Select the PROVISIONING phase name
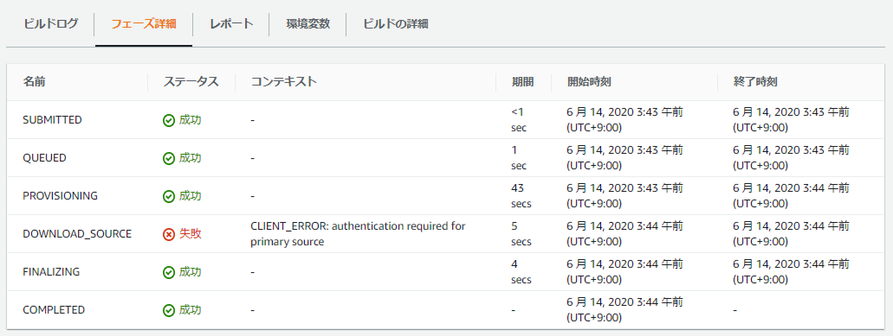 pyautogui.click(x=61, y=196)
